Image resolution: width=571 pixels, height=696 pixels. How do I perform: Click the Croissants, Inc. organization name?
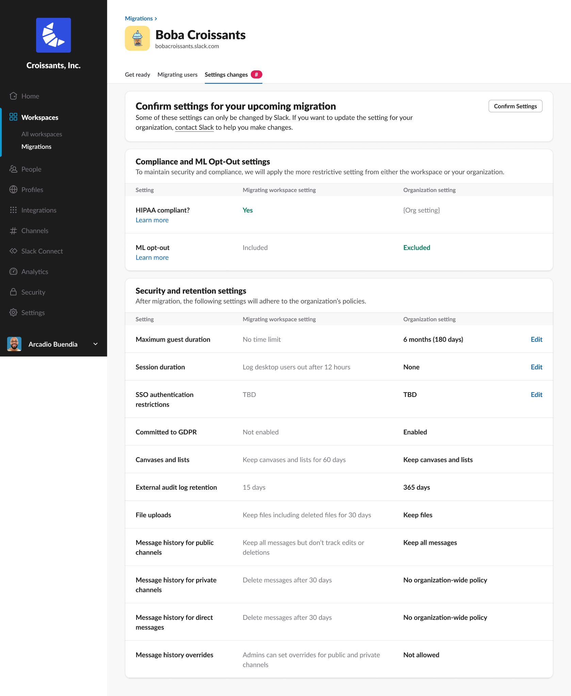point(53,65)
